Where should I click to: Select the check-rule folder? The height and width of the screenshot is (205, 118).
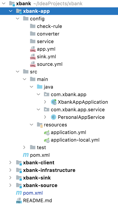49,26
